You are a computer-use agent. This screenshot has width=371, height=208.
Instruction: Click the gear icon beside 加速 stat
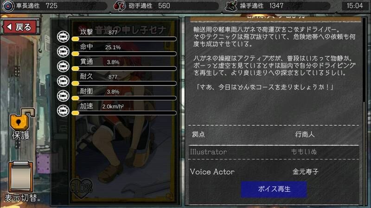63,110
